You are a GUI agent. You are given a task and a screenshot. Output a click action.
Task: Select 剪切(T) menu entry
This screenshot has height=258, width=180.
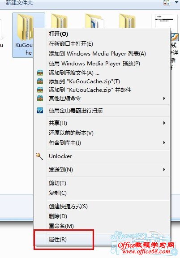(57, 183)
